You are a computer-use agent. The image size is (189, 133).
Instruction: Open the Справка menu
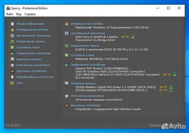(x=30, y=14)
